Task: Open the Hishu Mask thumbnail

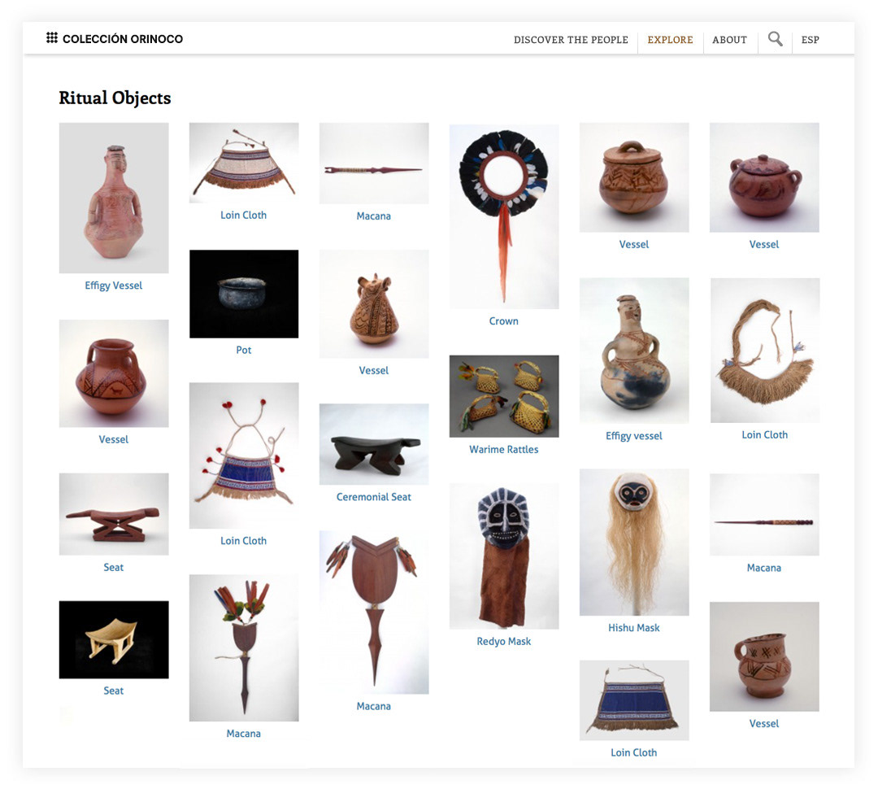Action: [x=634, y=543]
